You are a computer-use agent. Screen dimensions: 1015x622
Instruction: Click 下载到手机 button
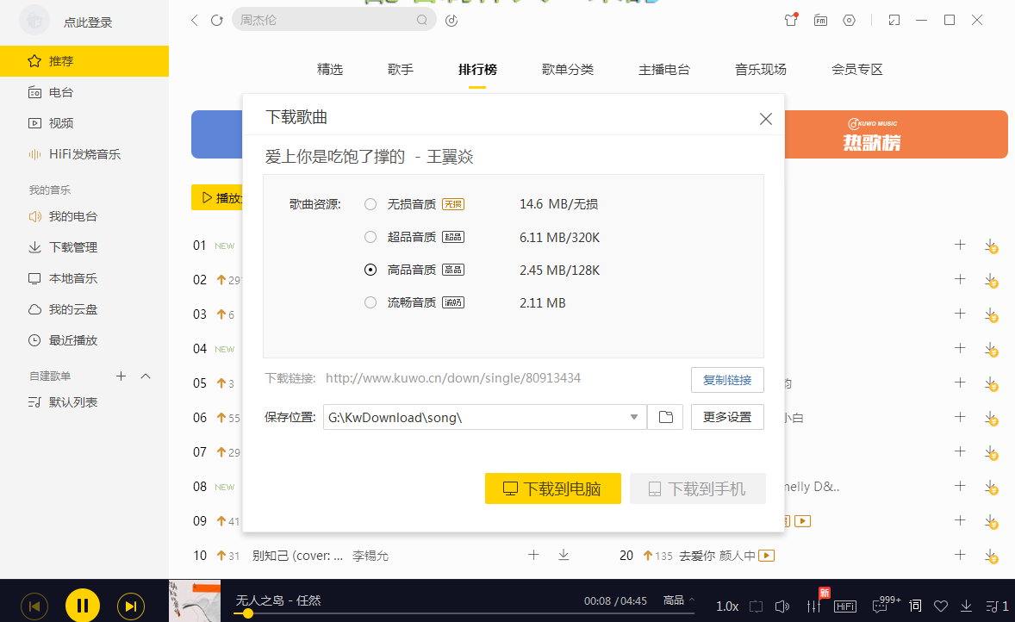click(x=697, y=488)
